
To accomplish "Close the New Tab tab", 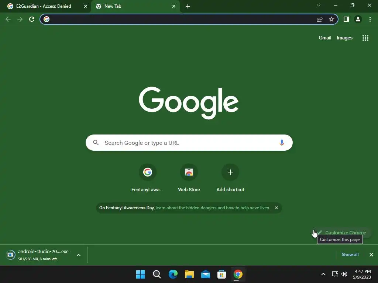I will (x=174, y=6).
